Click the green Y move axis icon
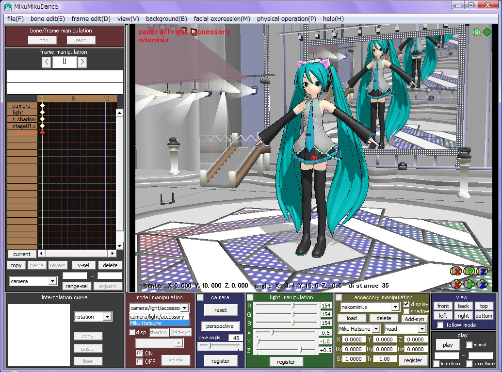The width and height of the screenshot is (502, 372). [470, 284]
